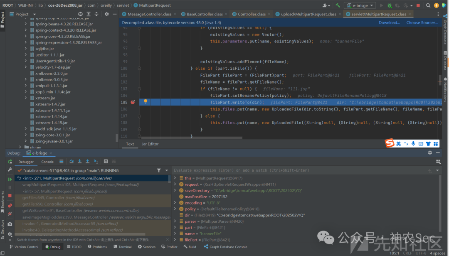449x256 pixels.
Task: Open the BaseController.class editor tab
Action: 204,14
